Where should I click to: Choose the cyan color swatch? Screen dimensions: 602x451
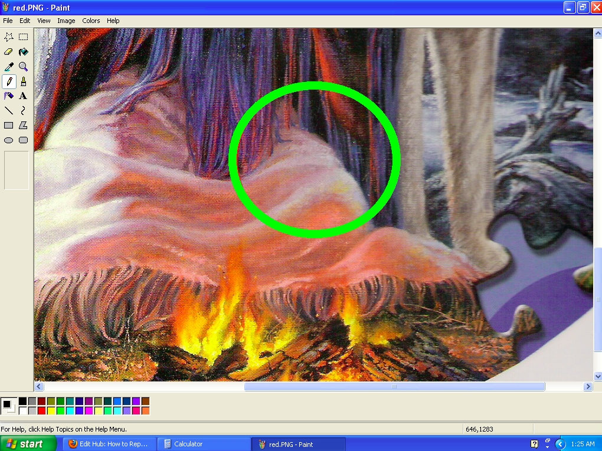tap(70, 411)
